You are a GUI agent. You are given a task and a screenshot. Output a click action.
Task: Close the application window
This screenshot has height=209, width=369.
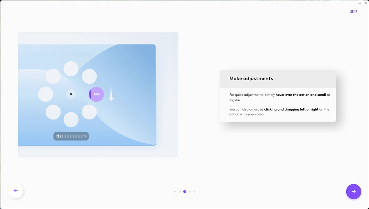pyautogui.click(x=366, y=3)
